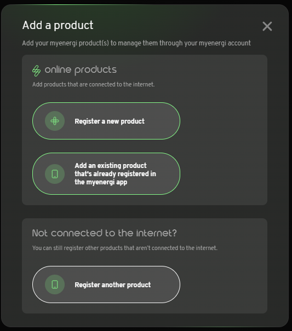The width and height of the screenshot is (292, 331).
Task: Click the myenergi lightning logo beside online products
Action: (36, 71)
